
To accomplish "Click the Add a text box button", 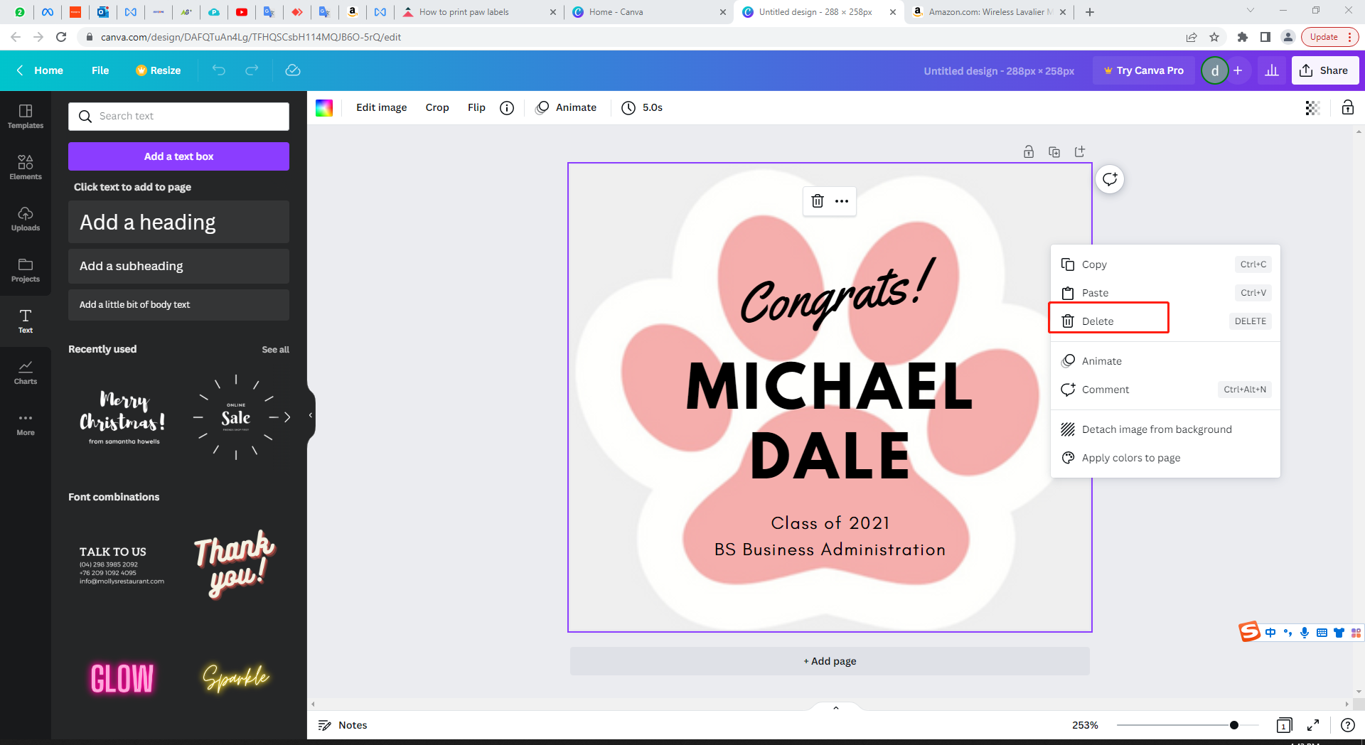I will (x=178, y=156).
